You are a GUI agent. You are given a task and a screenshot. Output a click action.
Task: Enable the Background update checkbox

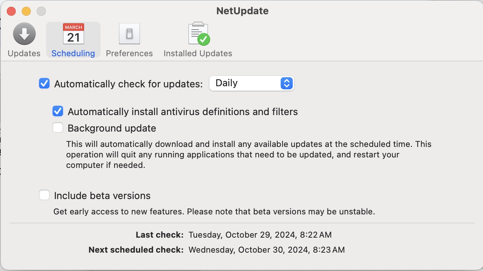58,128
